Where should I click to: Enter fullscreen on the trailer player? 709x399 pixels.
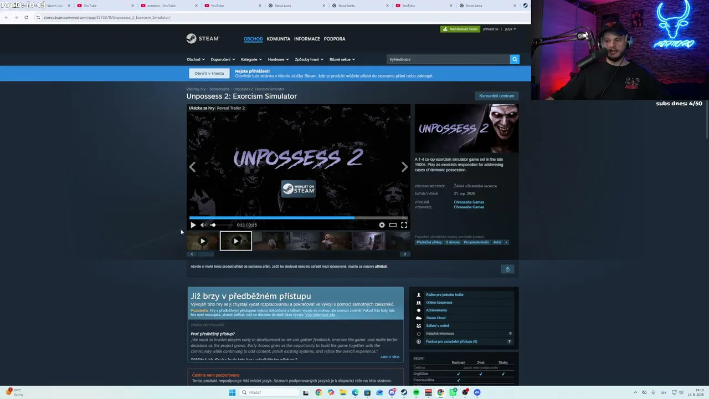[404, 225]
